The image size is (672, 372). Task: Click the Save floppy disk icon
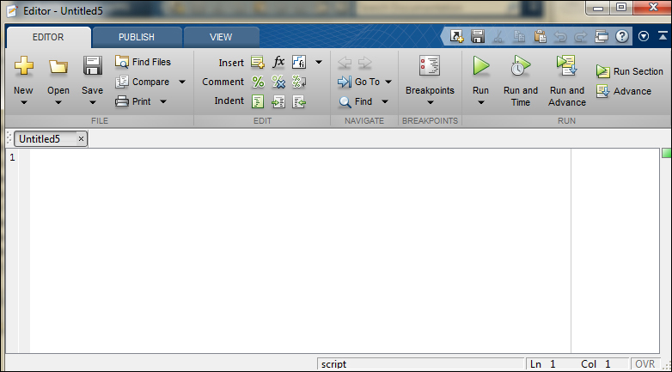coord(92,65)
